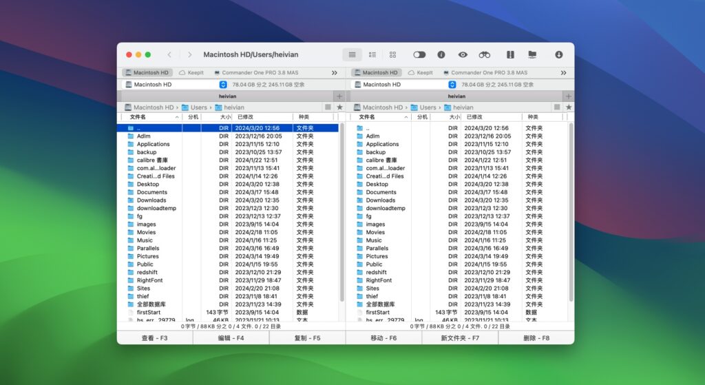Viewport: 705px width, 385px height.
Task: Click 查看 - F3 button
Action: click(x=155, y=337)
